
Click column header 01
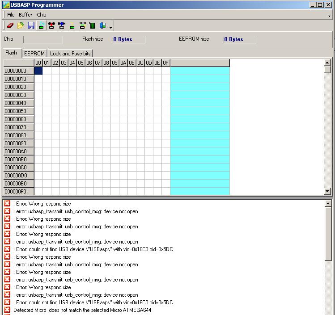point(47,63)
